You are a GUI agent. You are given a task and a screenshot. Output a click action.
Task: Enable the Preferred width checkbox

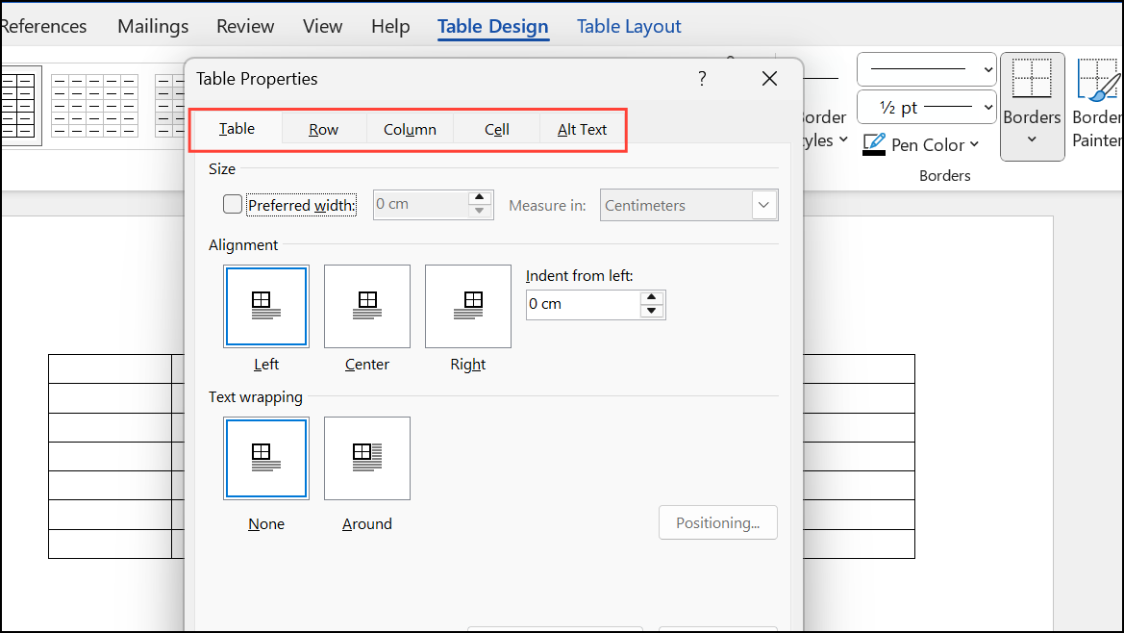233,204
